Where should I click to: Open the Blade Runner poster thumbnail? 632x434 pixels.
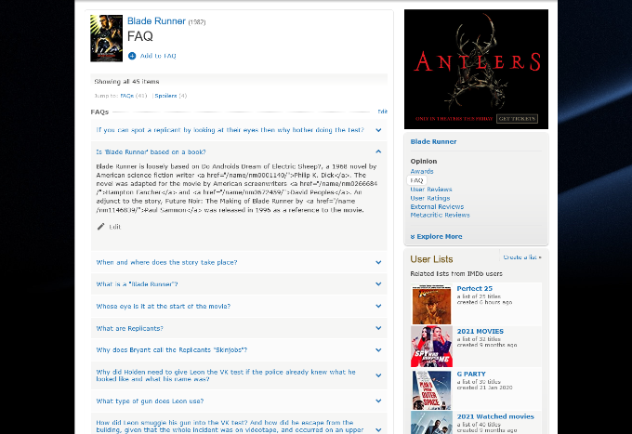[106, 38]
